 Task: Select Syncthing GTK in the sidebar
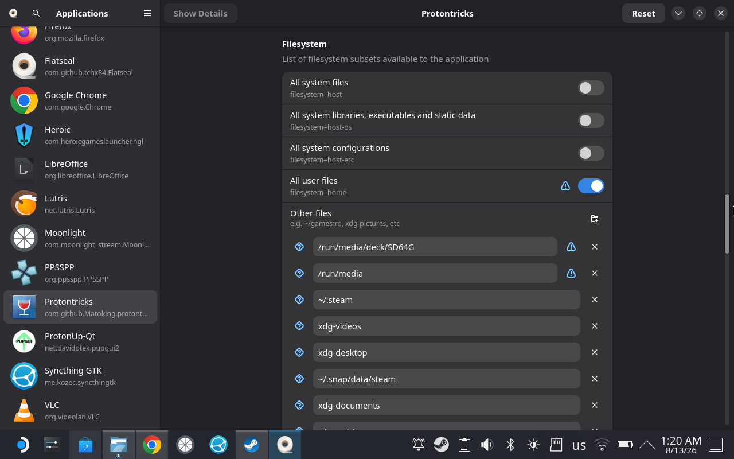click(x=80, y=376)
